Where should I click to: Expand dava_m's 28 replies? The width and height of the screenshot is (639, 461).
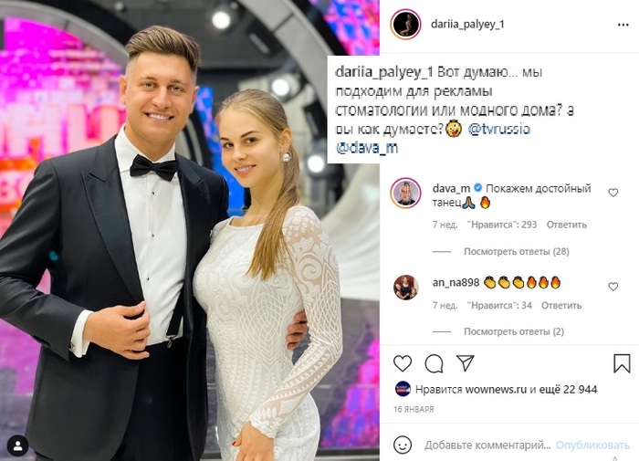[517, 251]
